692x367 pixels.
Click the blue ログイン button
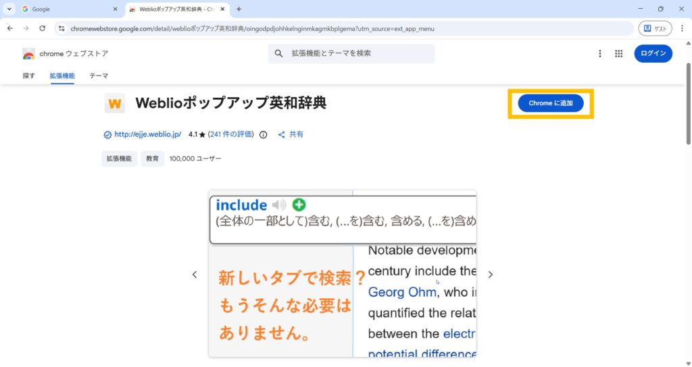pos(653,53)
